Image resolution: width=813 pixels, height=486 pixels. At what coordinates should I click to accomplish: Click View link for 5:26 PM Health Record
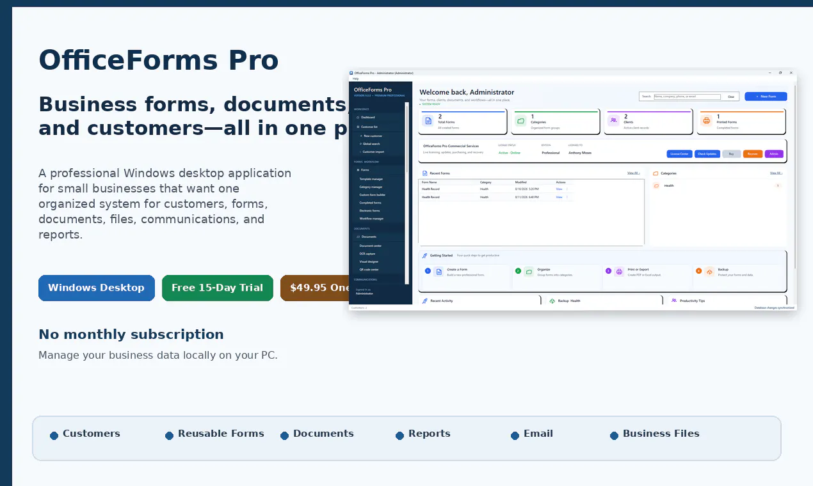click(x=559, y=189)
